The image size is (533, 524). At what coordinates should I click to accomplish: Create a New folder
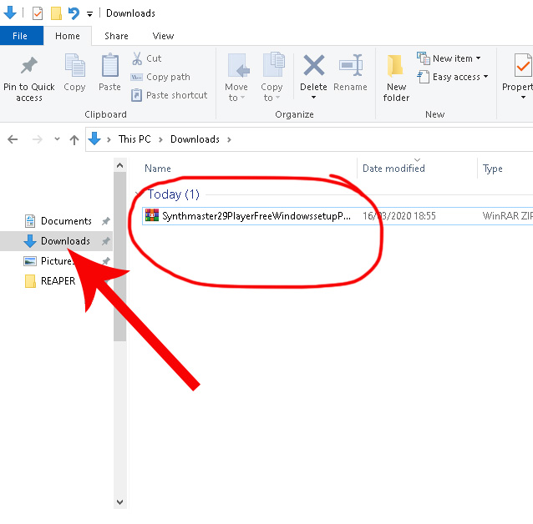396,78
